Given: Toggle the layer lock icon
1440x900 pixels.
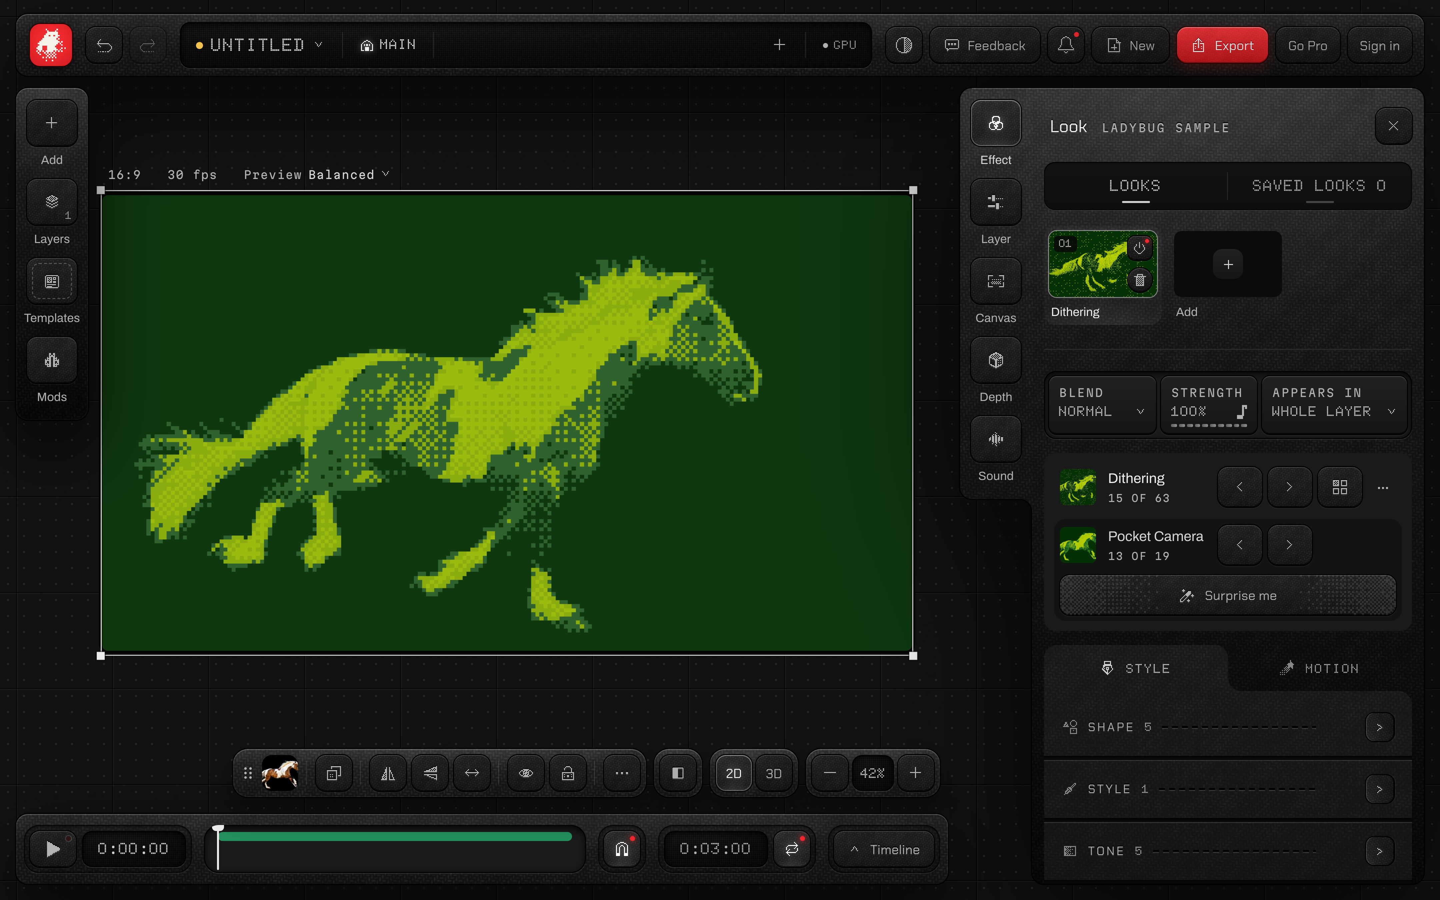Looking at the screenshot, I should (568, 773).
